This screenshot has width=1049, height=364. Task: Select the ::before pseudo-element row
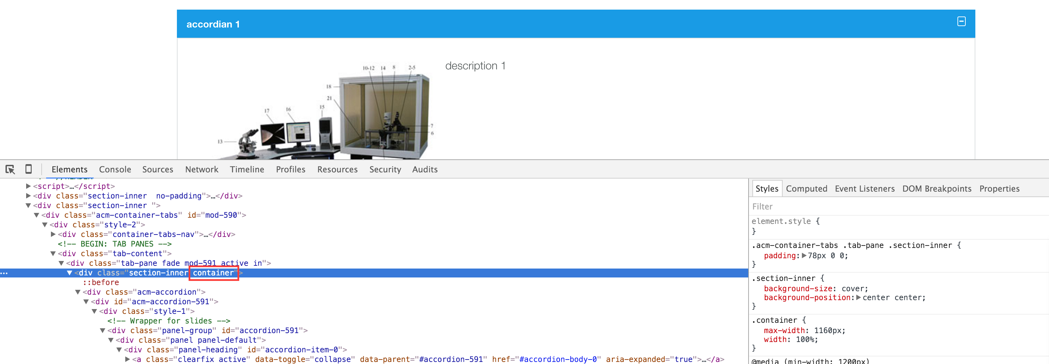click(101, 282)
